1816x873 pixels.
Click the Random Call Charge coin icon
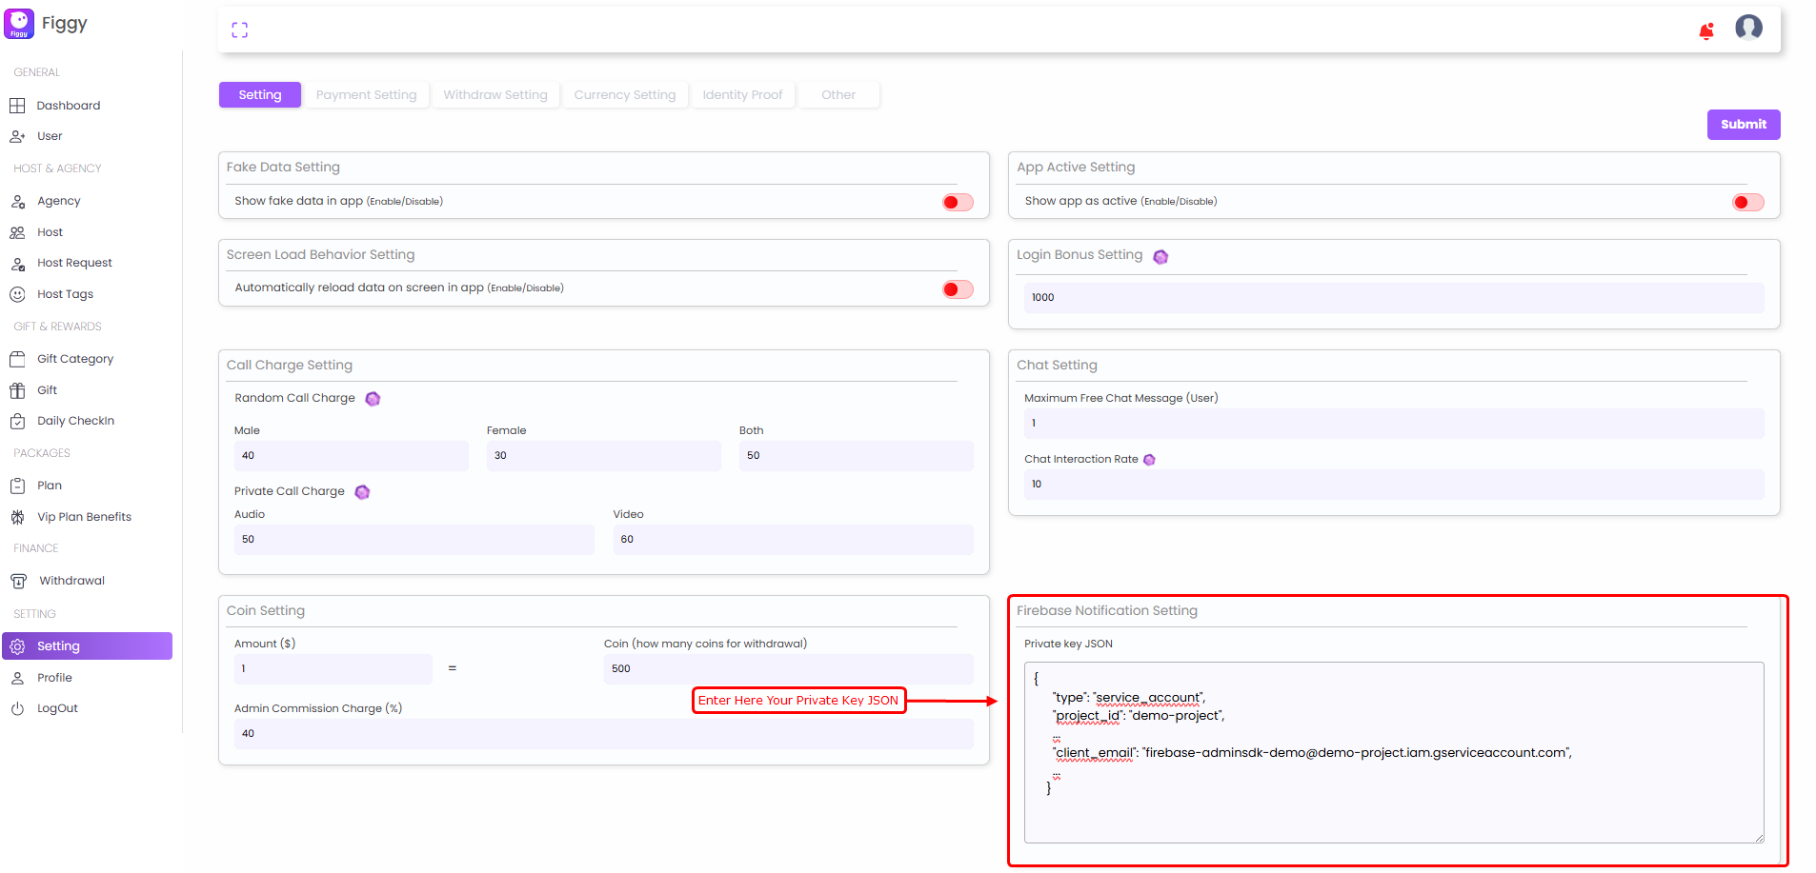373,399
